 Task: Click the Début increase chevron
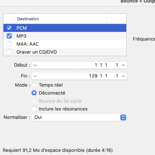123,65
